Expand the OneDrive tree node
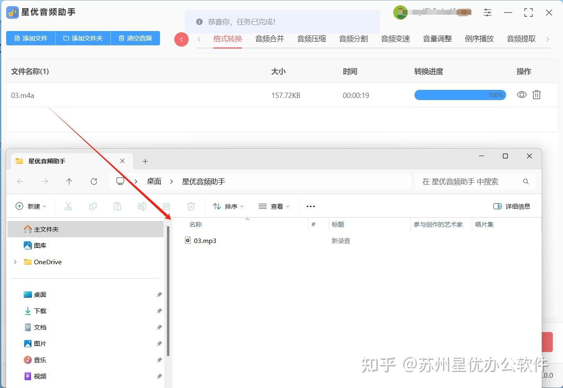Image resolution: width=563 pixels, height=388 pixels. pyautogui.click(x=16, y=262)
